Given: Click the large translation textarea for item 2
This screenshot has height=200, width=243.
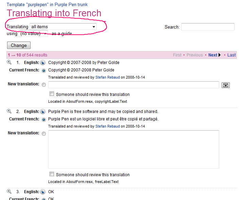Looking at the screenshot, I should [134, 149].
